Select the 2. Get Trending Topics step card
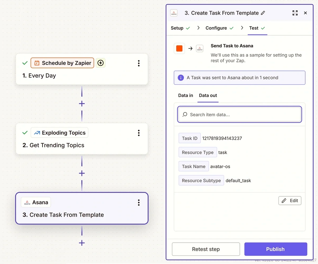 click(82, 139)
